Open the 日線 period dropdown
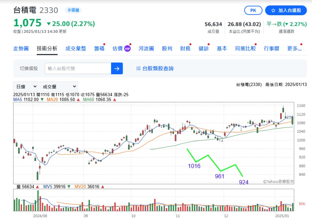Image resolution: width=312 pixels, height=219 pixels. click(x=26, y=87)
